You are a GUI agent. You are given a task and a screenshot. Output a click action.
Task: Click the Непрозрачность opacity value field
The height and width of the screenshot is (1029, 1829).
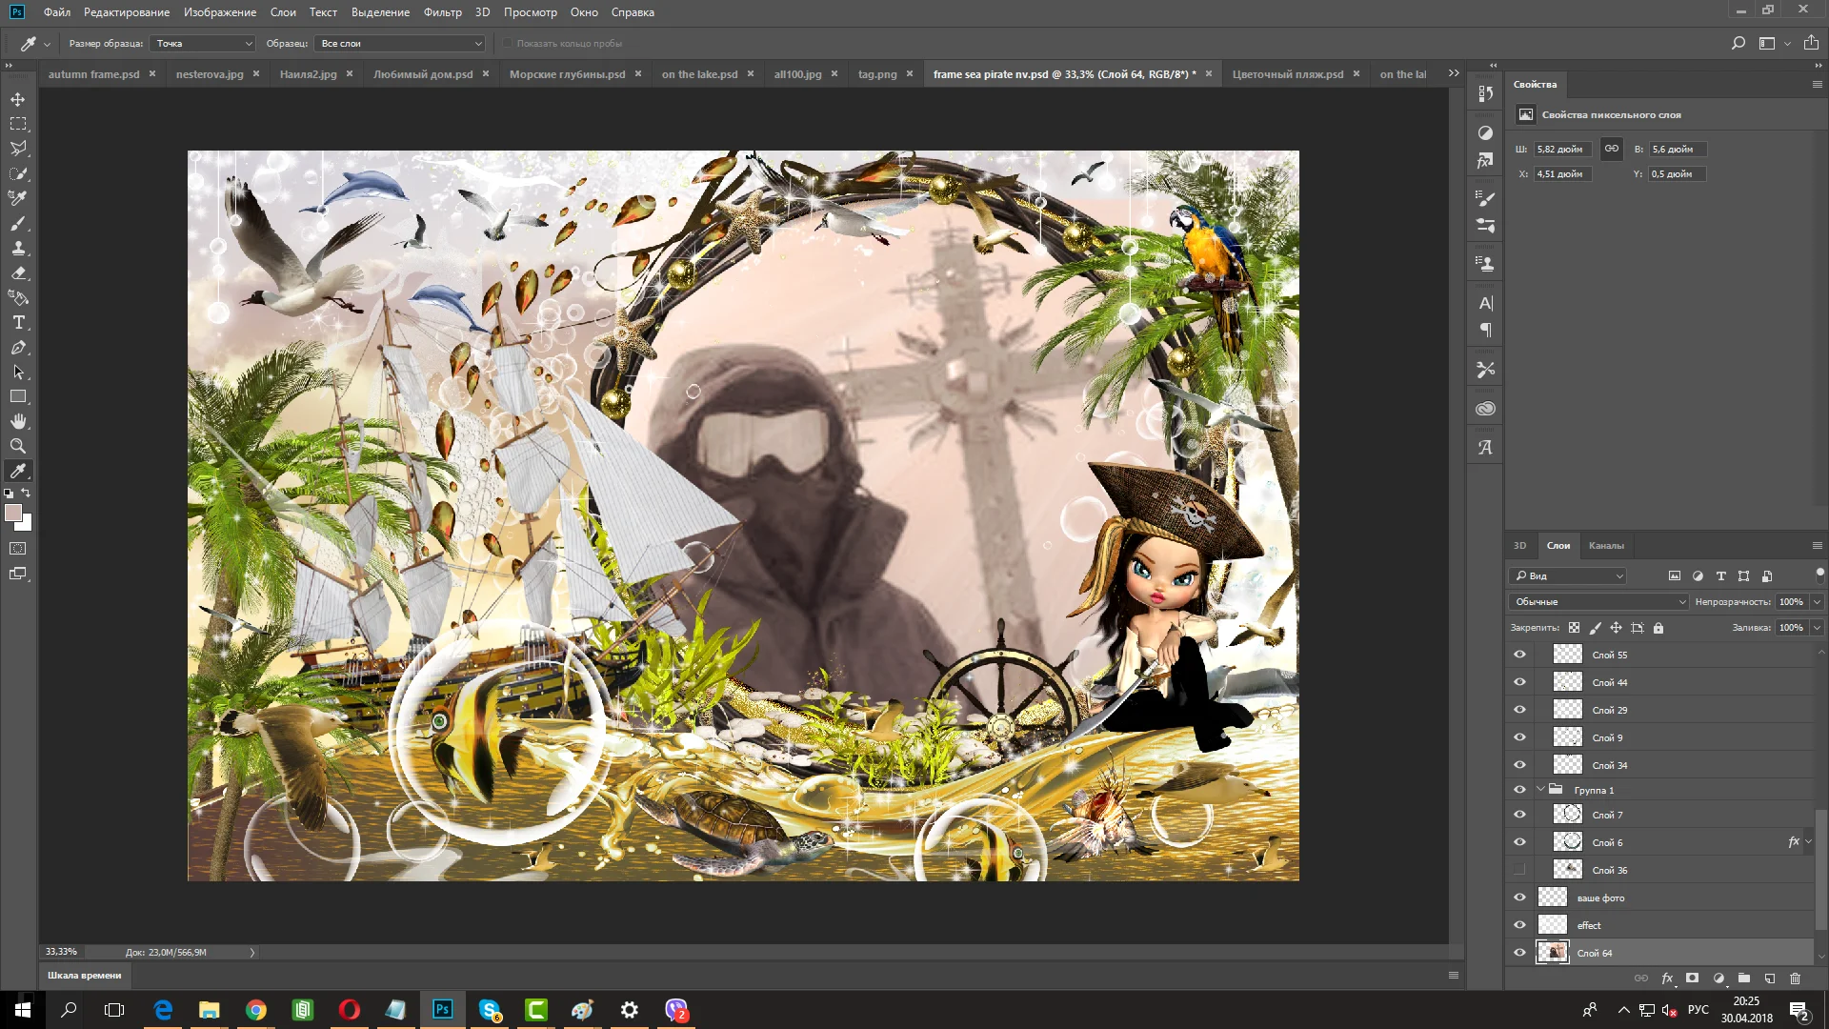[x=1791, y=602]
